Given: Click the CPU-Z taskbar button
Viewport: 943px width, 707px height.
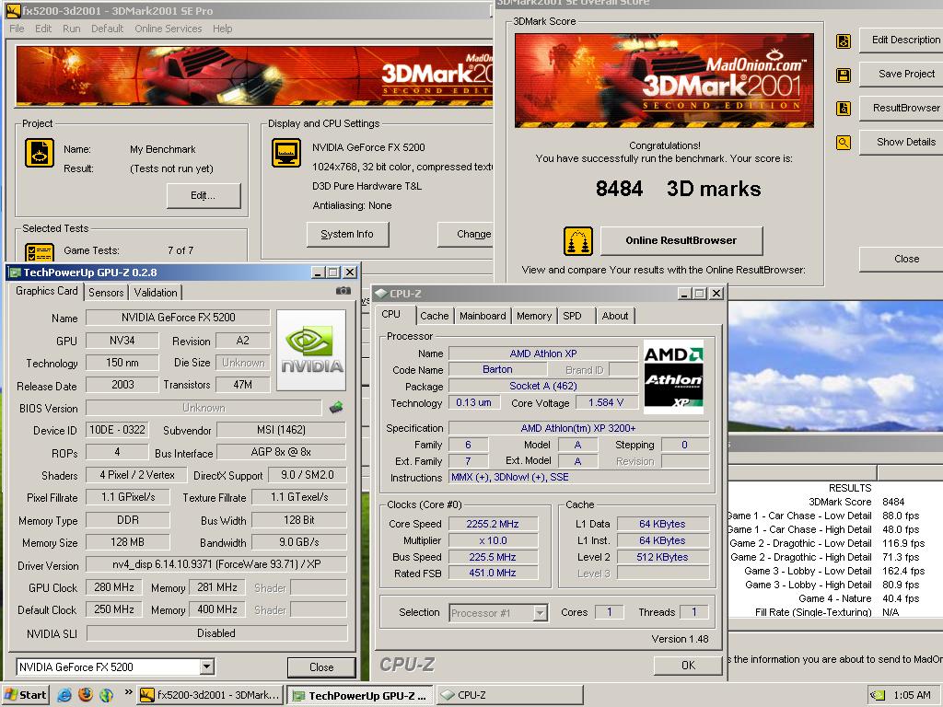Looking at the screenshot, I should tap(508, 695).
